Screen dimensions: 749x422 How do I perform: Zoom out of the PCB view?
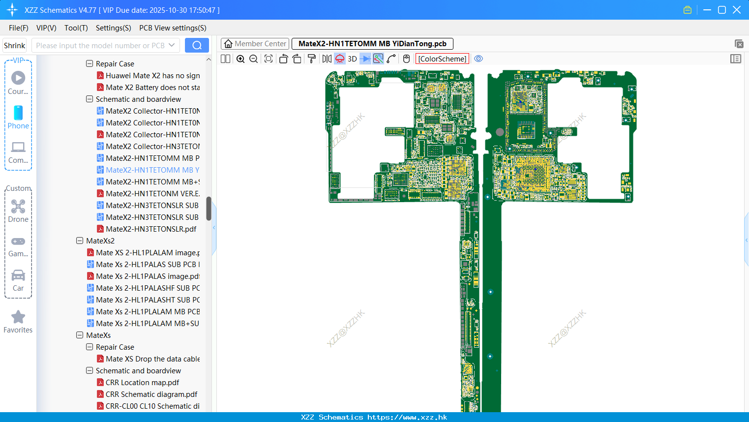(254, 59)
